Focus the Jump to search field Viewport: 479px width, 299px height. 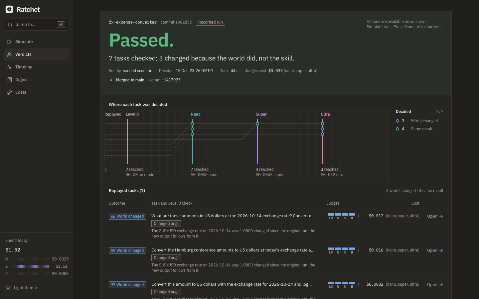[x=36, y=25]
